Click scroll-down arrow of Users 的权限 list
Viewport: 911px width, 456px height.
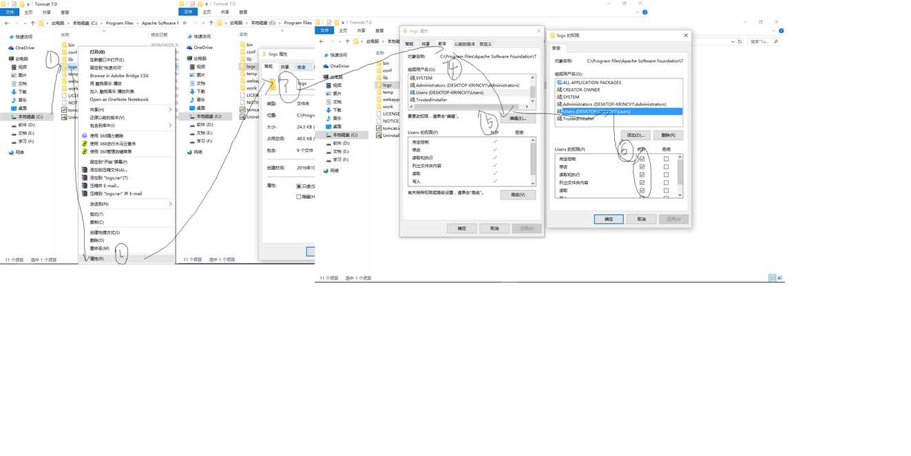[533, 183]
